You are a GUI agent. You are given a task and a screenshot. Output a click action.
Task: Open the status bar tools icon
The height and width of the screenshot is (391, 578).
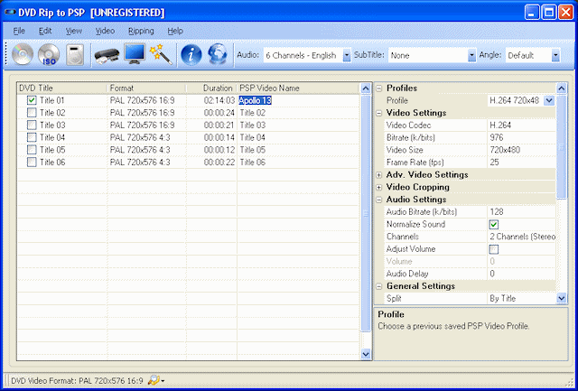click(x=156, y=381)
